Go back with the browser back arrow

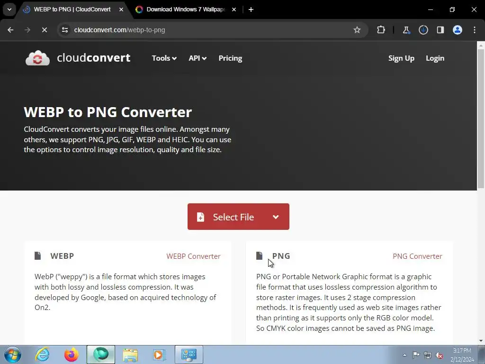(x=10, y=30)
